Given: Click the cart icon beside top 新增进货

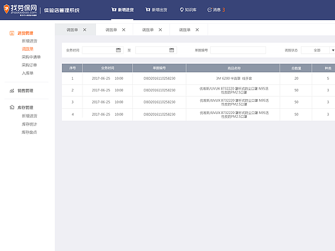Looking at the screenshot, I should click(114, 10).
